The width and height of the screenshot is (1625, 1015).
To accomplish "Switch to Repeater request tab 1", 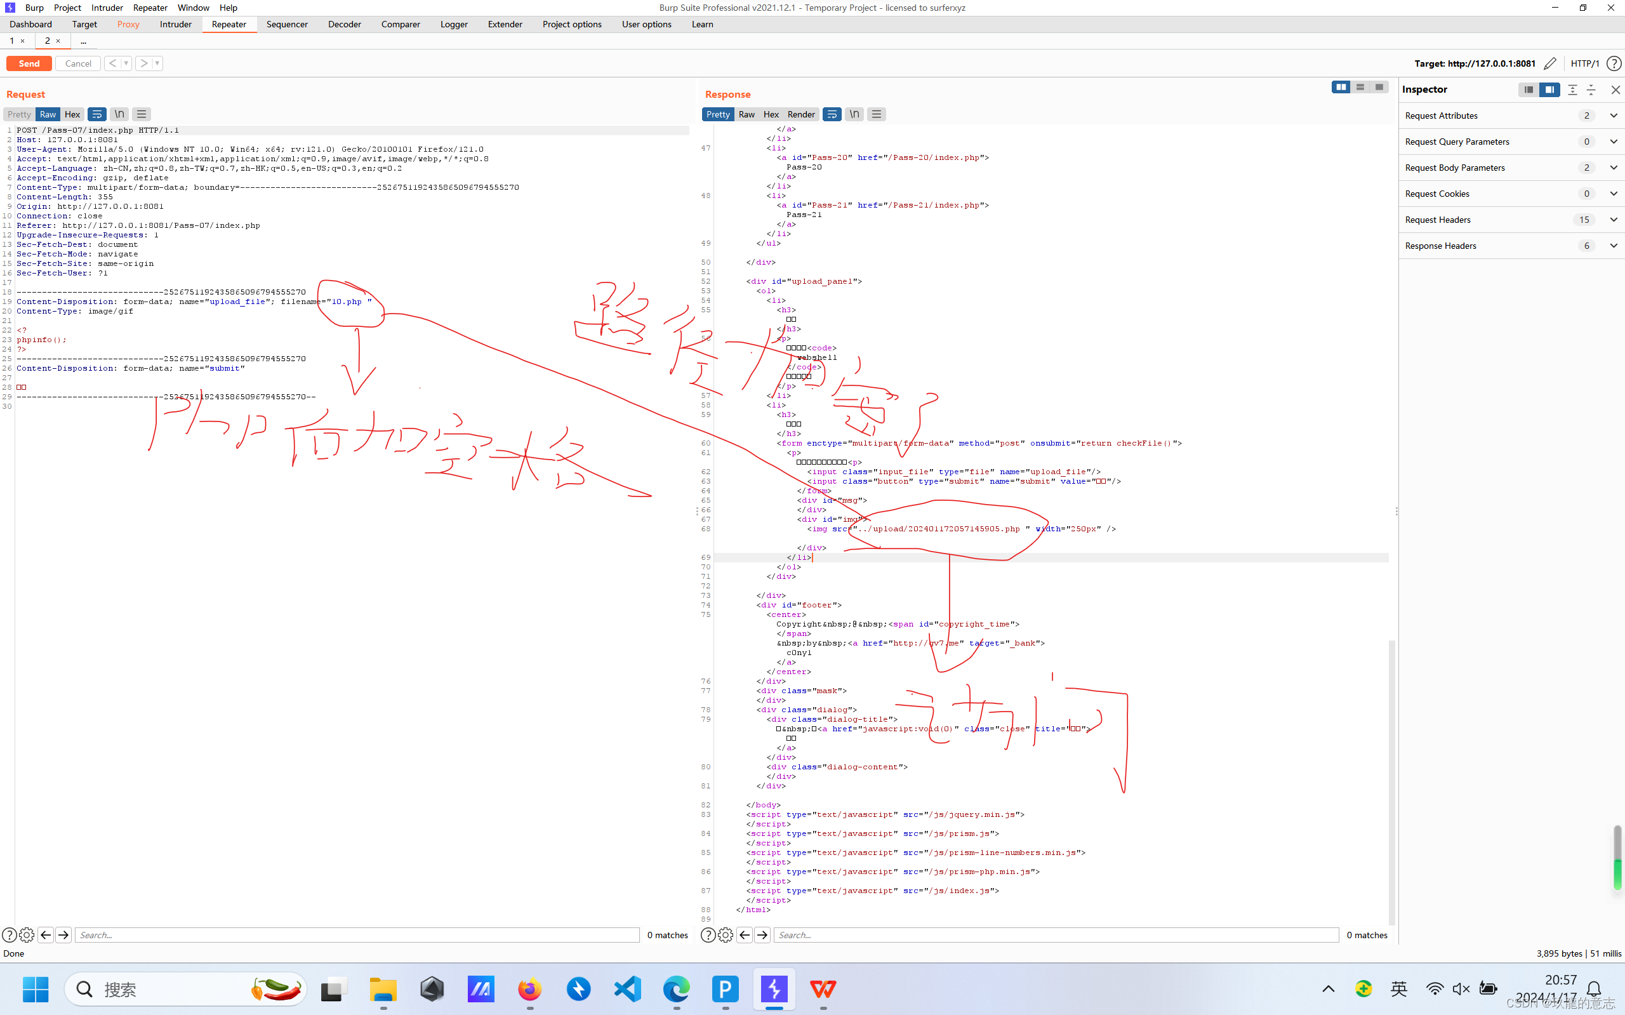I will click(11, 41).
